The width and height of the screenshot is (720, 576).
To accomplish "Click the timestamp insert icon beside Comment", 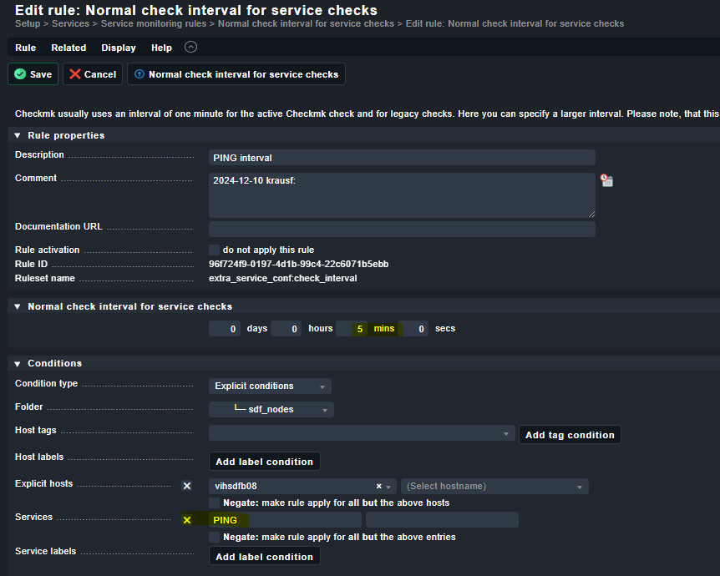I will [607, 180].
